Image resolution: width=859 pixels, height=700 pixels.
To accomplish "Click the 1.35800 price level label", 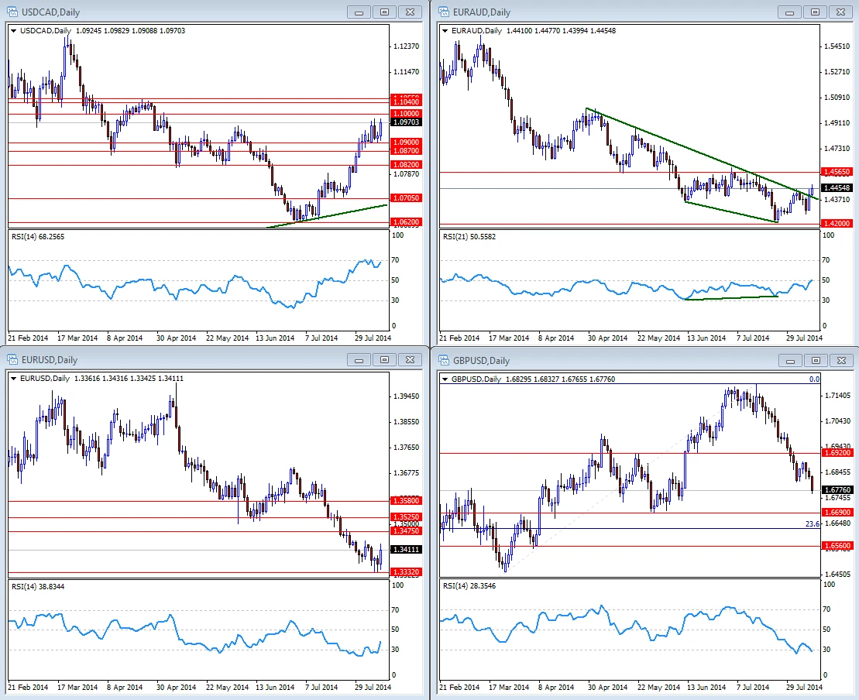I will (406, 501).
